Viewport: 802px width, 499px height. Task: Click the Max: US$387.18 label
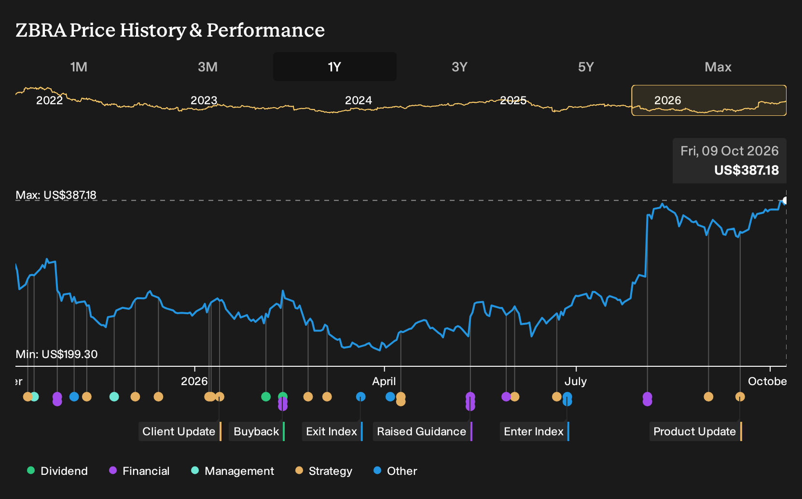click(56, 195)
